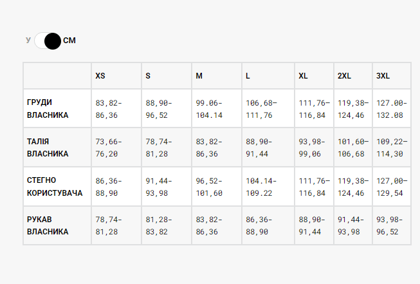Toggle the inches/centimeters unit switch
This screenshot has width=420, height=284.
[x=48, y=41]
